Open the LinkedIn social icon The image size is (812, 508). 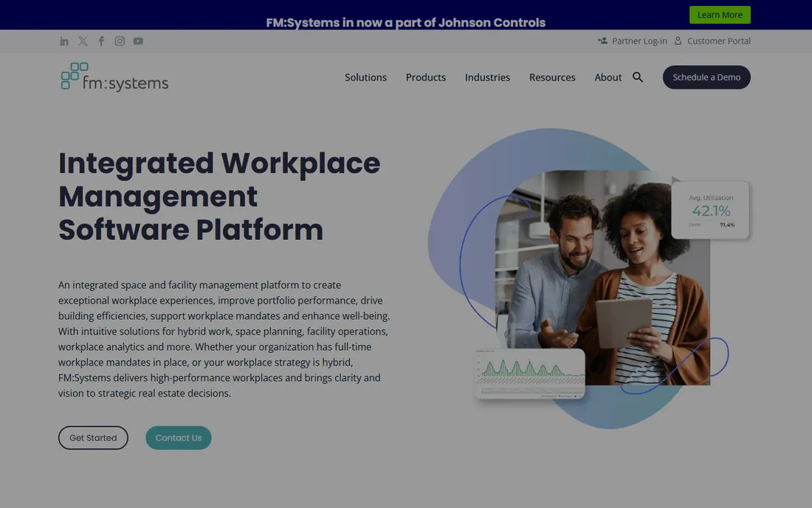(63, 41)
